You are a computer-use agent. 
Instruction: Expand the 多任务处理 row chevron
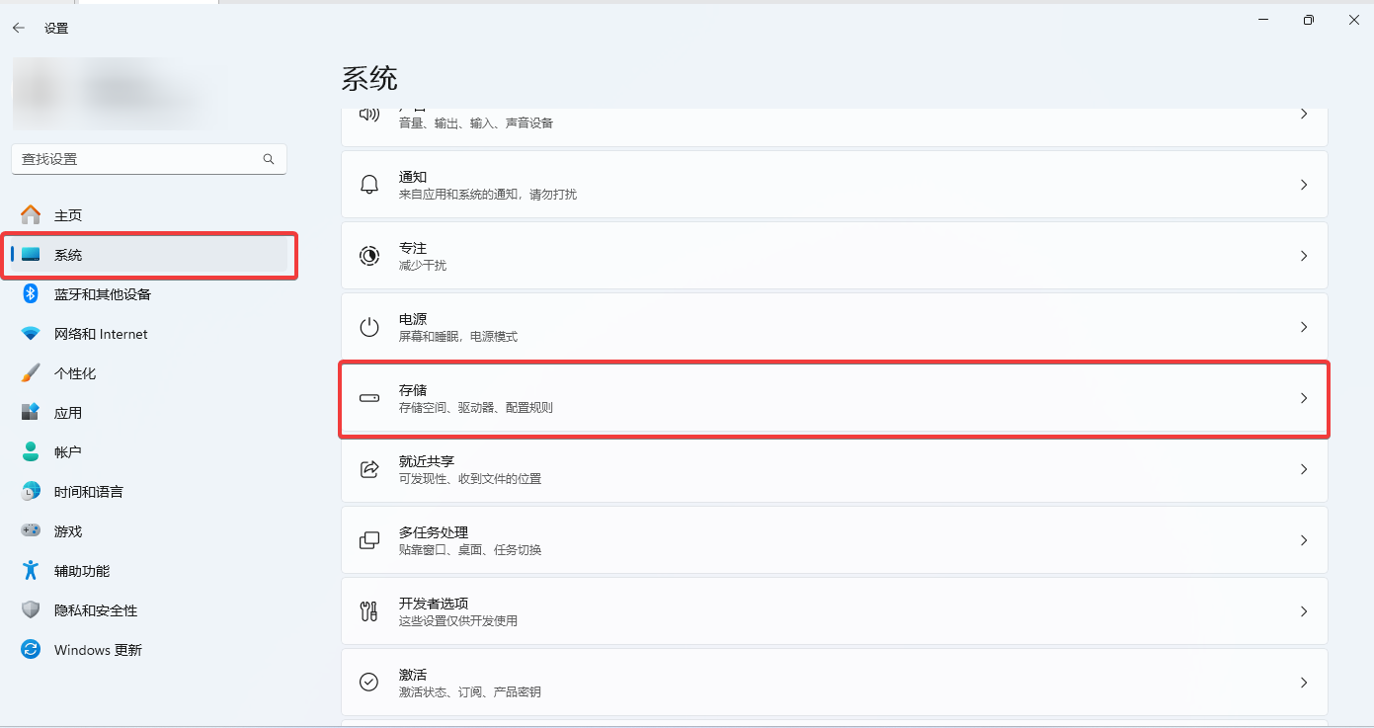(x=1304, y=539)
